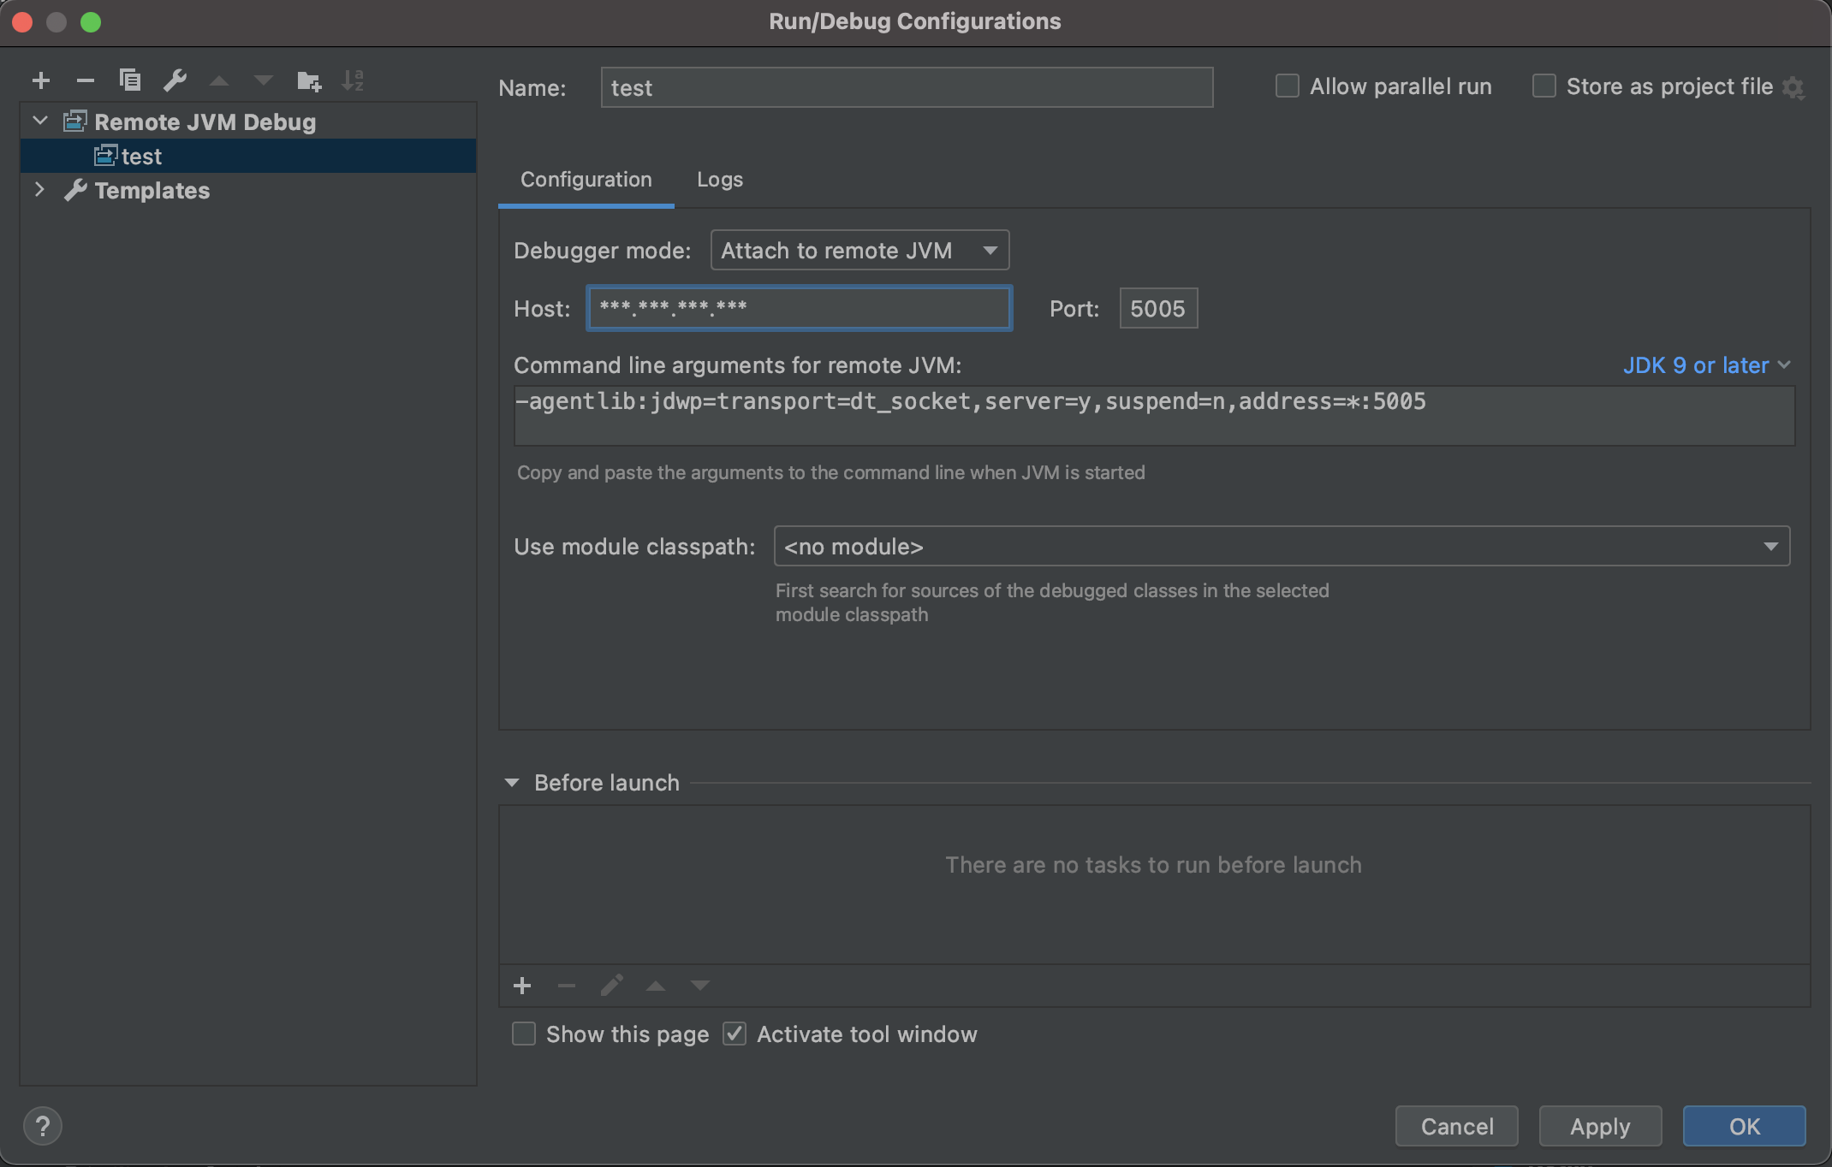Screen dimensions: 1832x1167
Task: Open help via question mark icon
Action: click(x=42, y=1126)
